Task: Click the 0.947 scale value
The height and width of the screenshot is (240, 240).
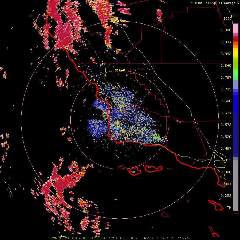Action: [x=226, y=42]
